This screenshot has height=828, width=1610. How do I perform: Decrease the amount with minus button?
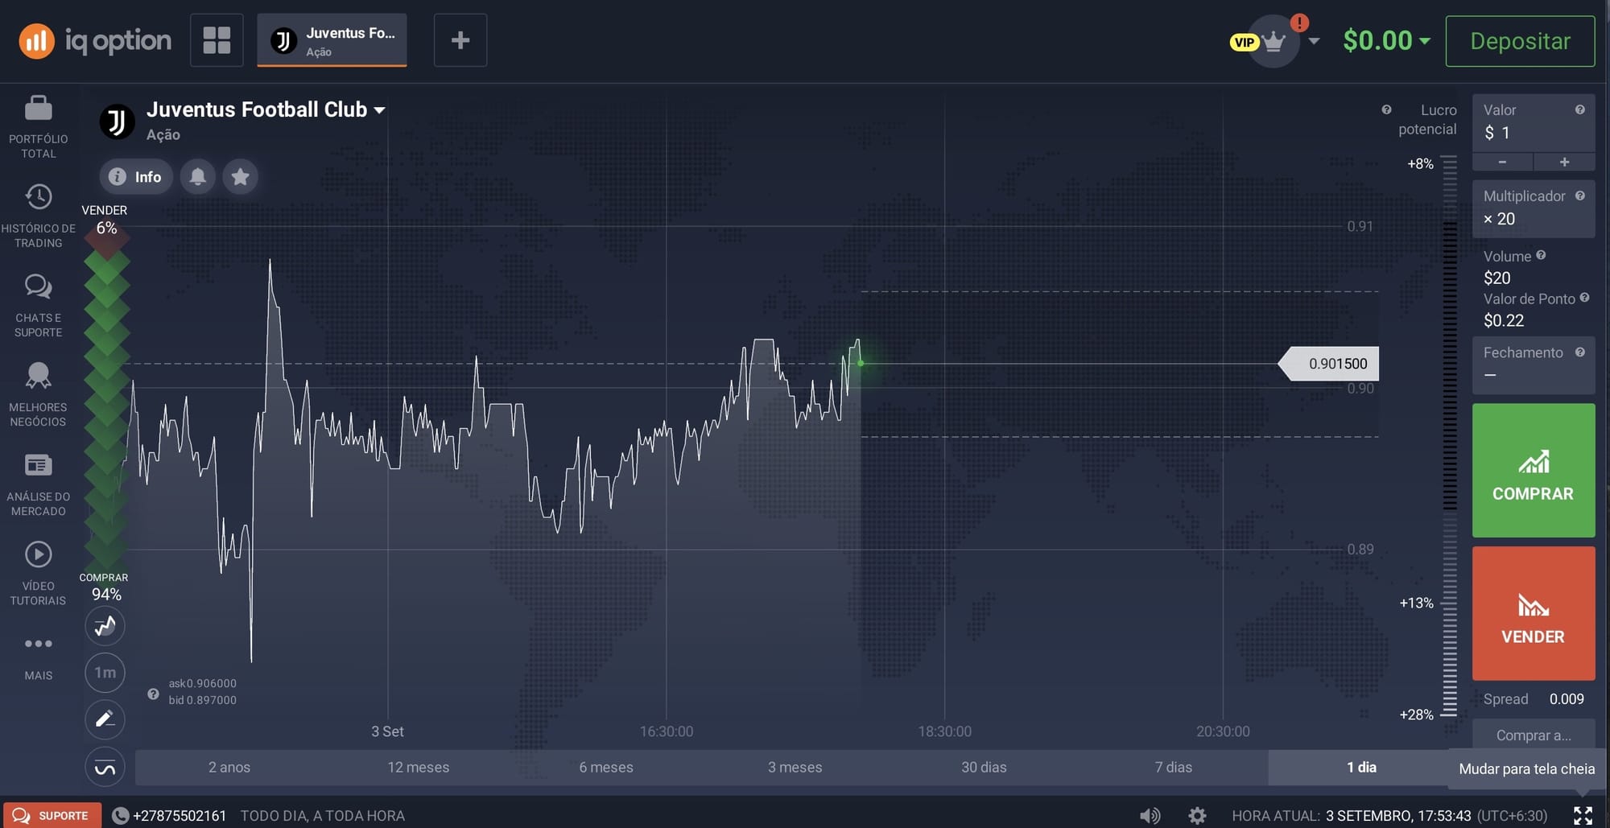pyautogui.click(x=1502, y=162)
